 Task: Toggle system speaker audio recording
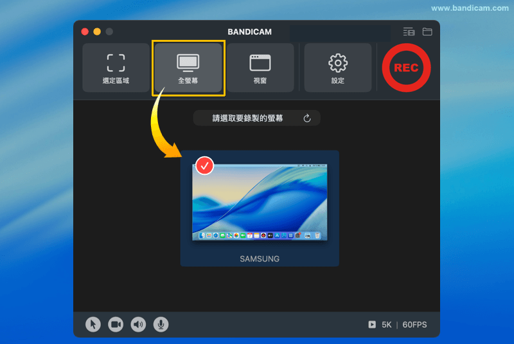[x=138, y=324]
